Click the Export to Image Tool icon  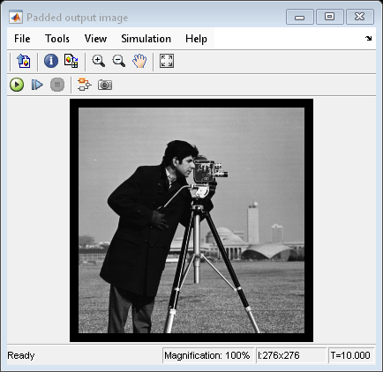[23, 61]
